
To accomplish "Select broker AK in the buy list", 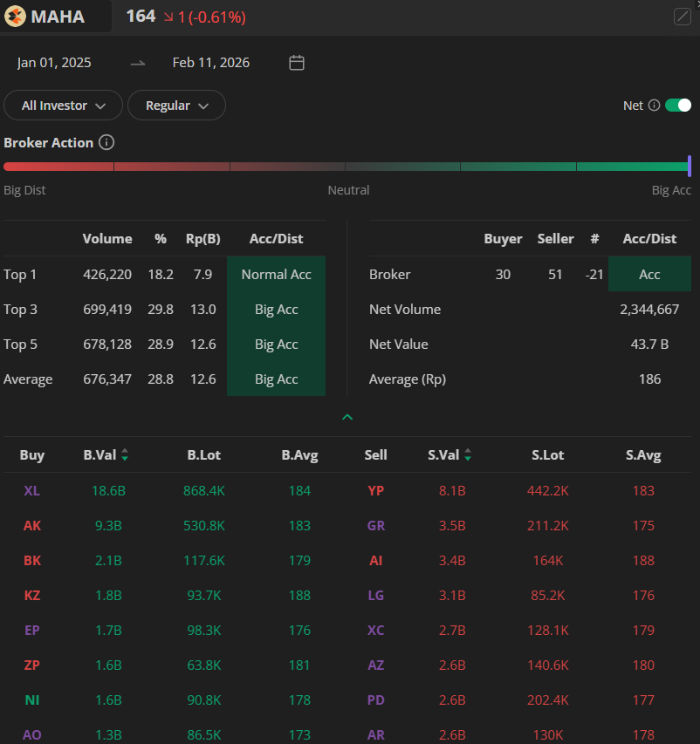I will pos(32,525).
